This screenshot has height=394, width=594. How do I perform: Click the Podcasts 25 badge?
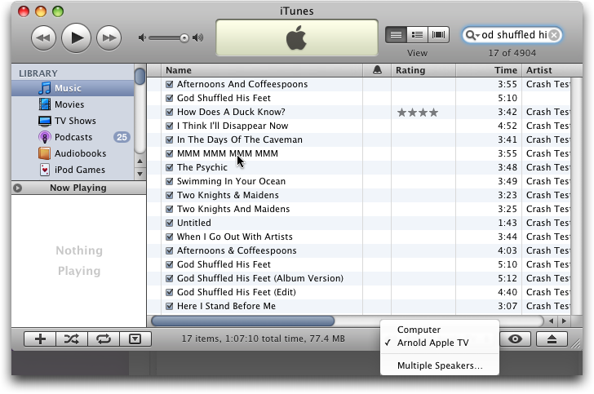click(122, 137)
